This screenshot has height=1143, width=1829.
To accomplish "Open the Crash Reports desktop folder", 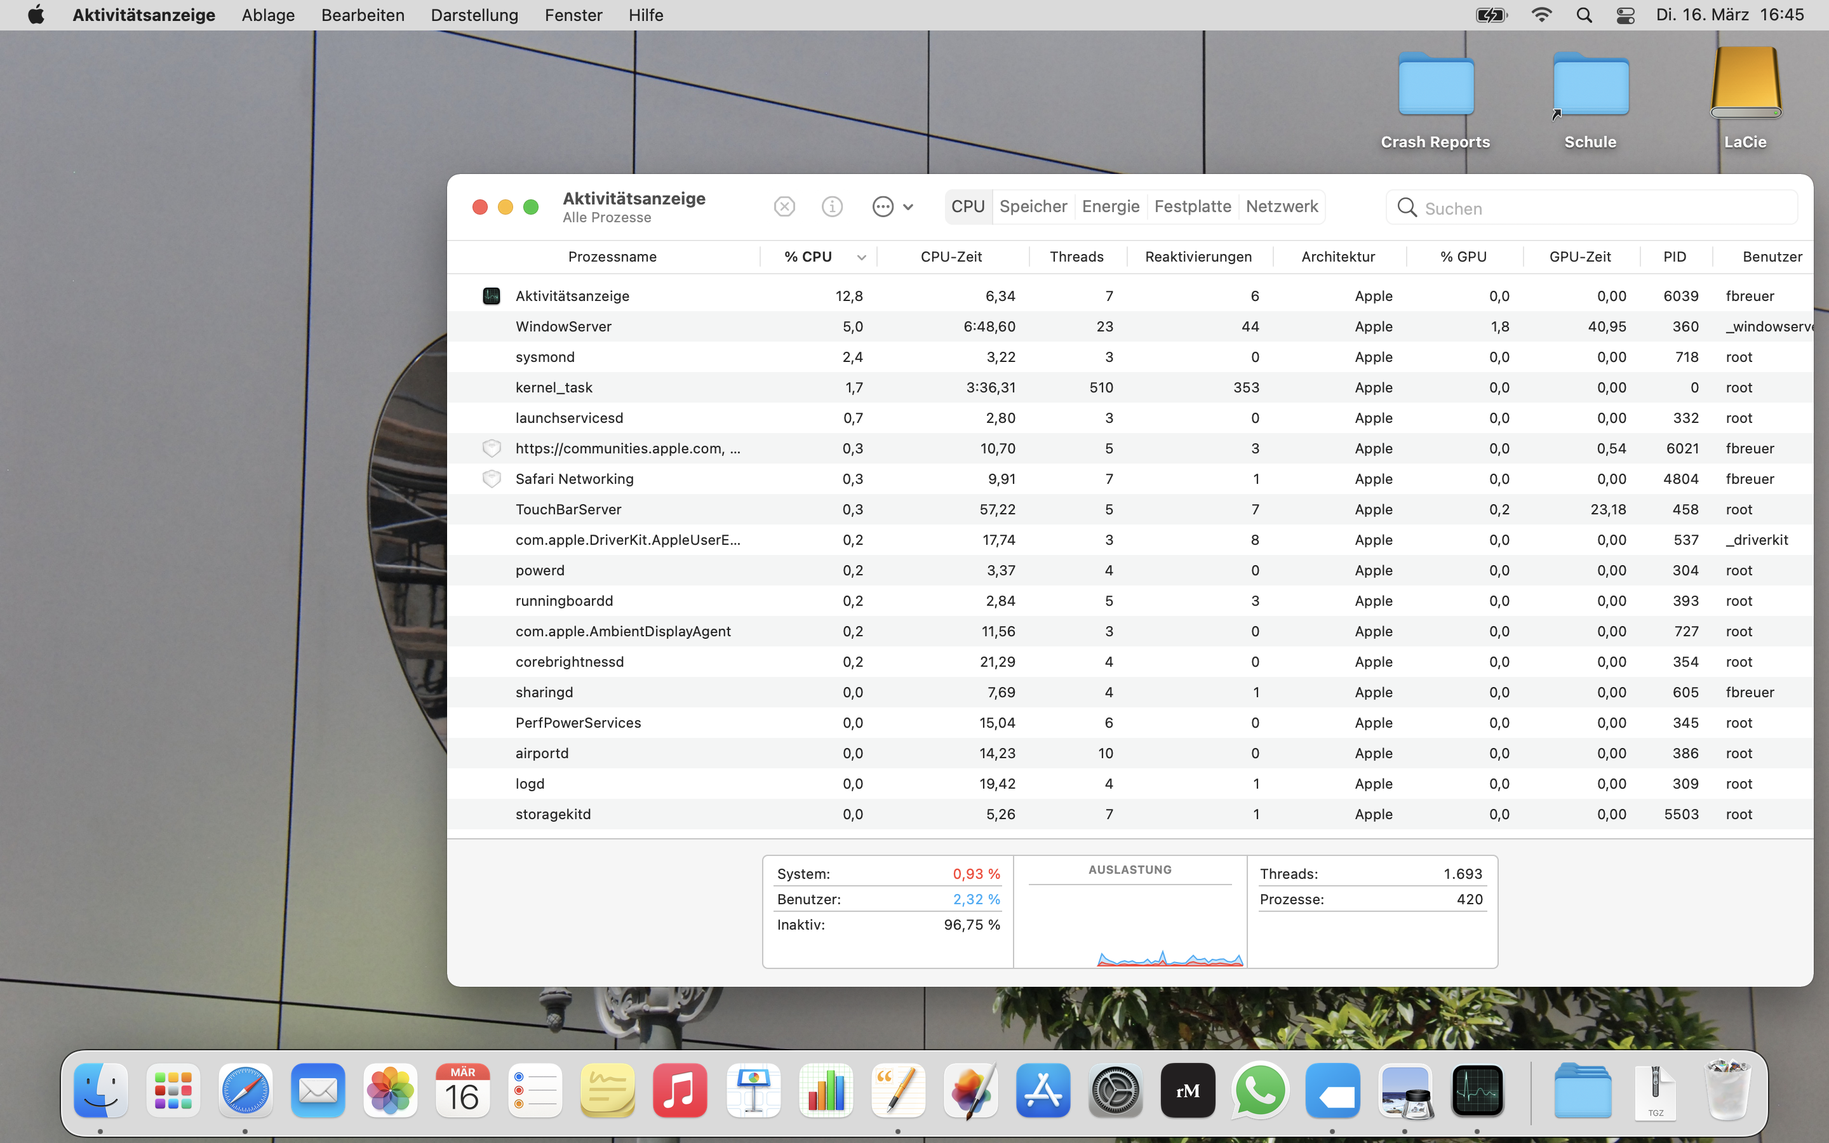I will click(1435, 98).
